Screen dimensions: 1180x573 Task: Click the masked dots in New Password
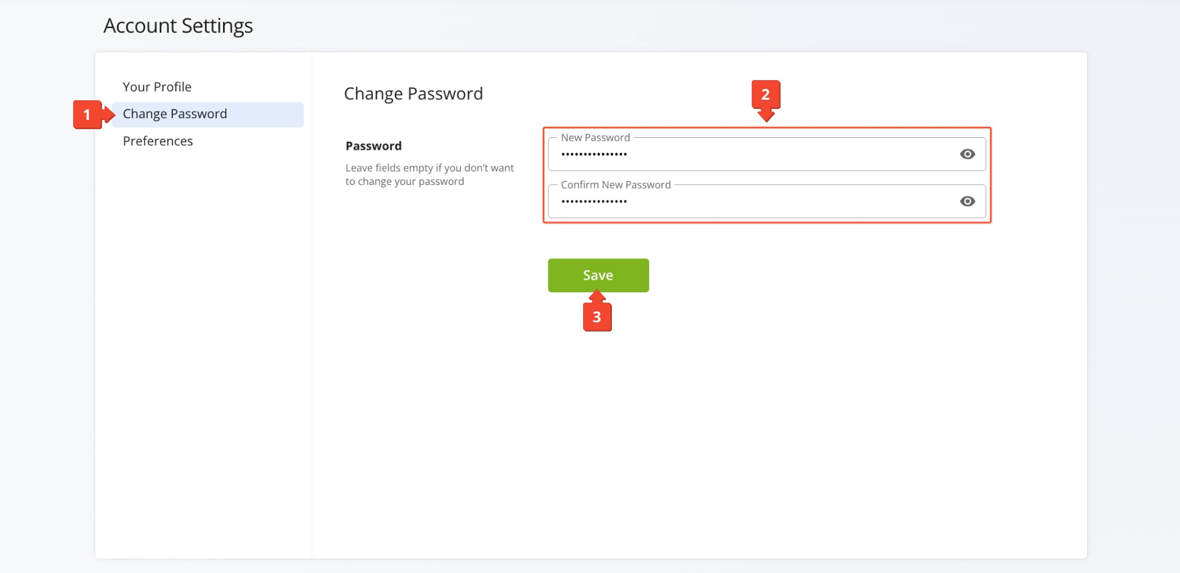(x=594, y=154)
